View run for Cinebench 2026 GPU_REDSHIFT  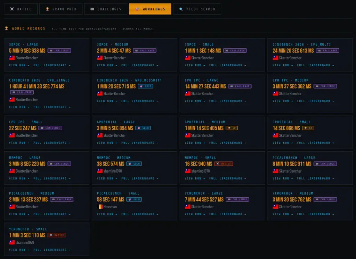point(107,101)
